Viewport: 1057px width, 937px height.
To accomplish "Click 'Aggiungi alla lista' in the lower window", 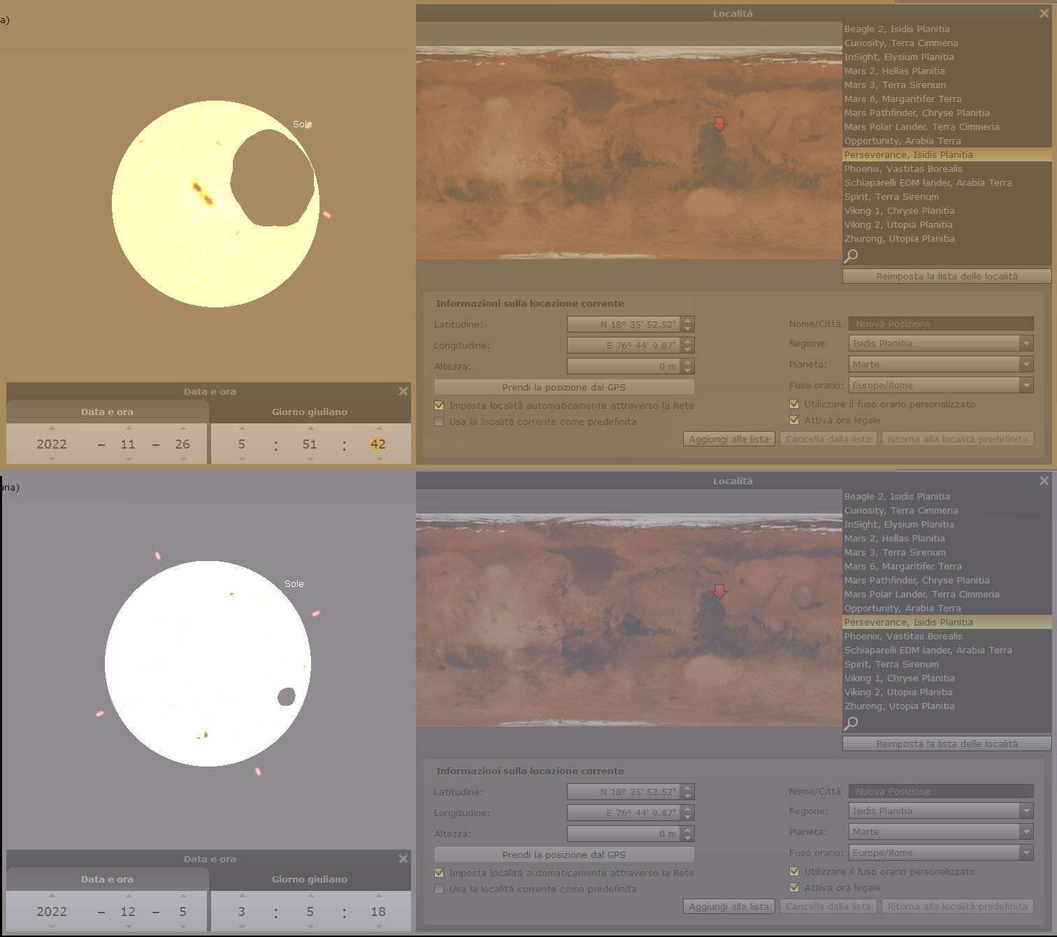I will (x=728, y=906).
